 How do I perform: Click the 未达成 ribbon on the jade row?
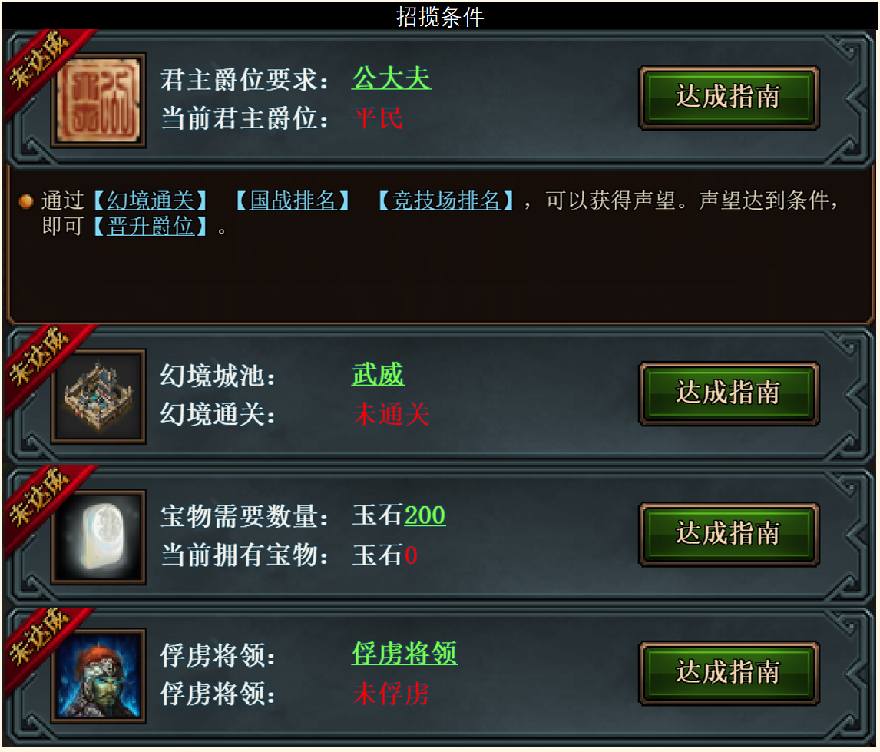tap(41, 499)
